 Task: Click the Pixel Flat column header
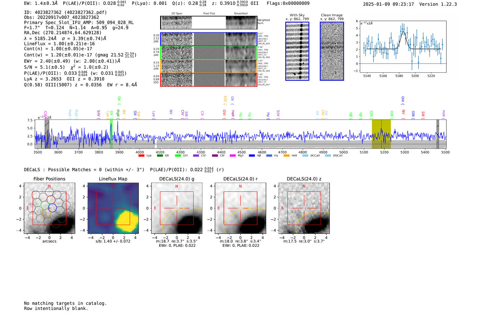point(209,14)
